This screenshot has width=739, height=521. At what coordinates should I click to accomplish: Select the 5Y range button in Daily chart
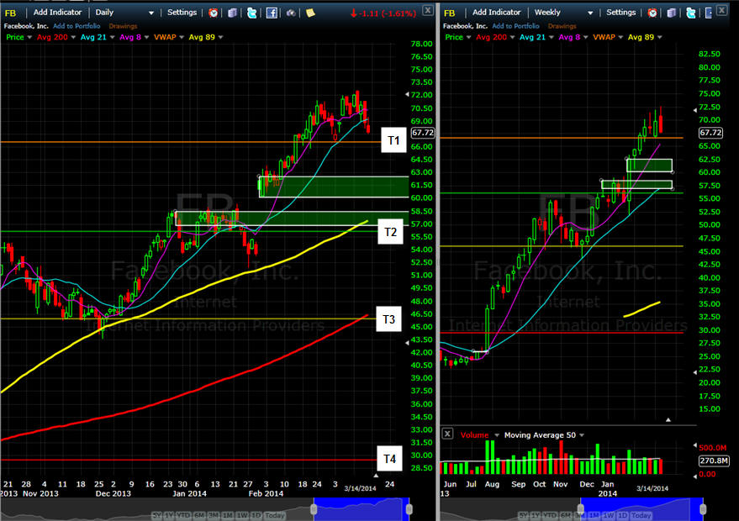pos(157,515)
